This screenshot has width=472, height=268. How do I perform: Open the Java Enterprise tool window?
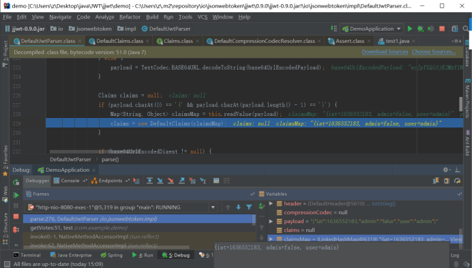71,255
